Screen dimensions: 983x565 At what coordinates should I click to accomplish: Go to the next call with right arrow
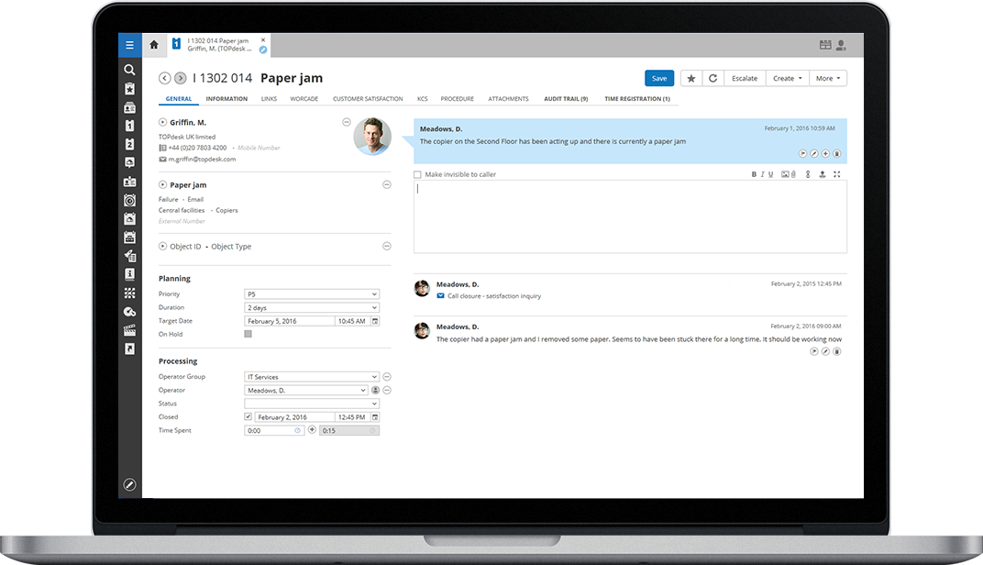click(x=180, y=78)
